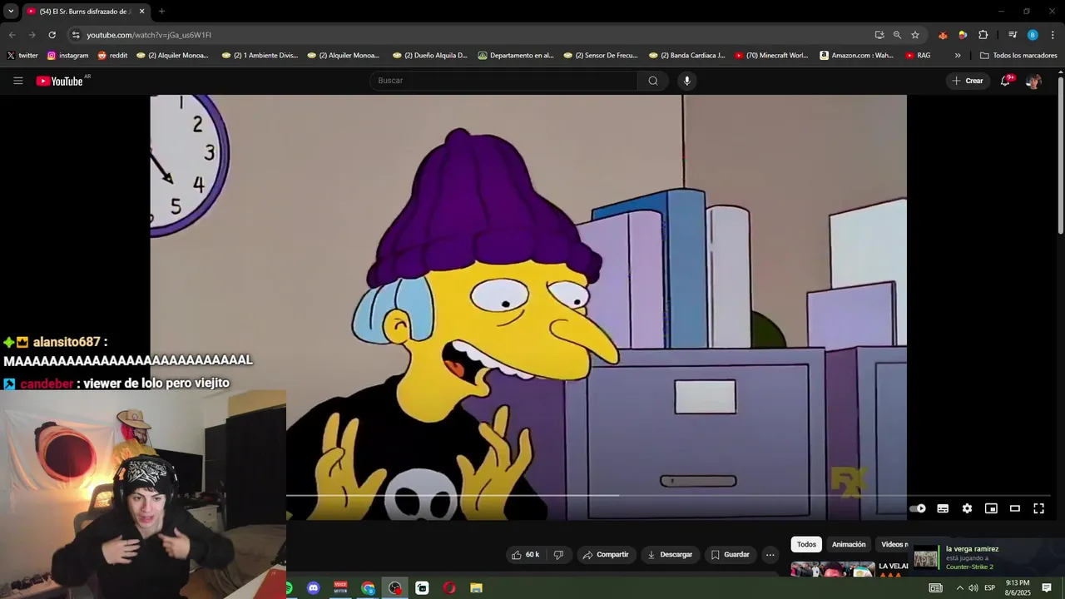
Task: Switch the ESP input language indicator
Action: click(x=990, y=588)
